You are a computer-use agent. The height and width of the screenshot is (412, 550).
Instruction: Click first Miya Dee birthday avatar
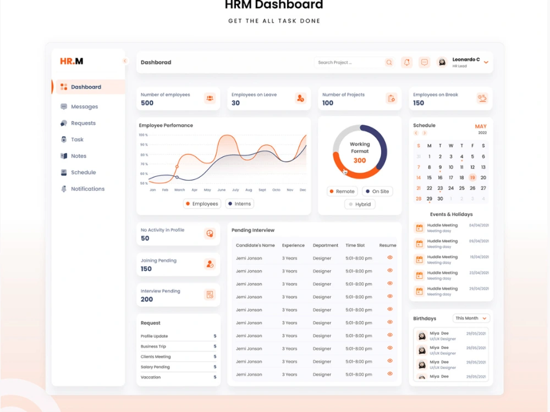422,336
